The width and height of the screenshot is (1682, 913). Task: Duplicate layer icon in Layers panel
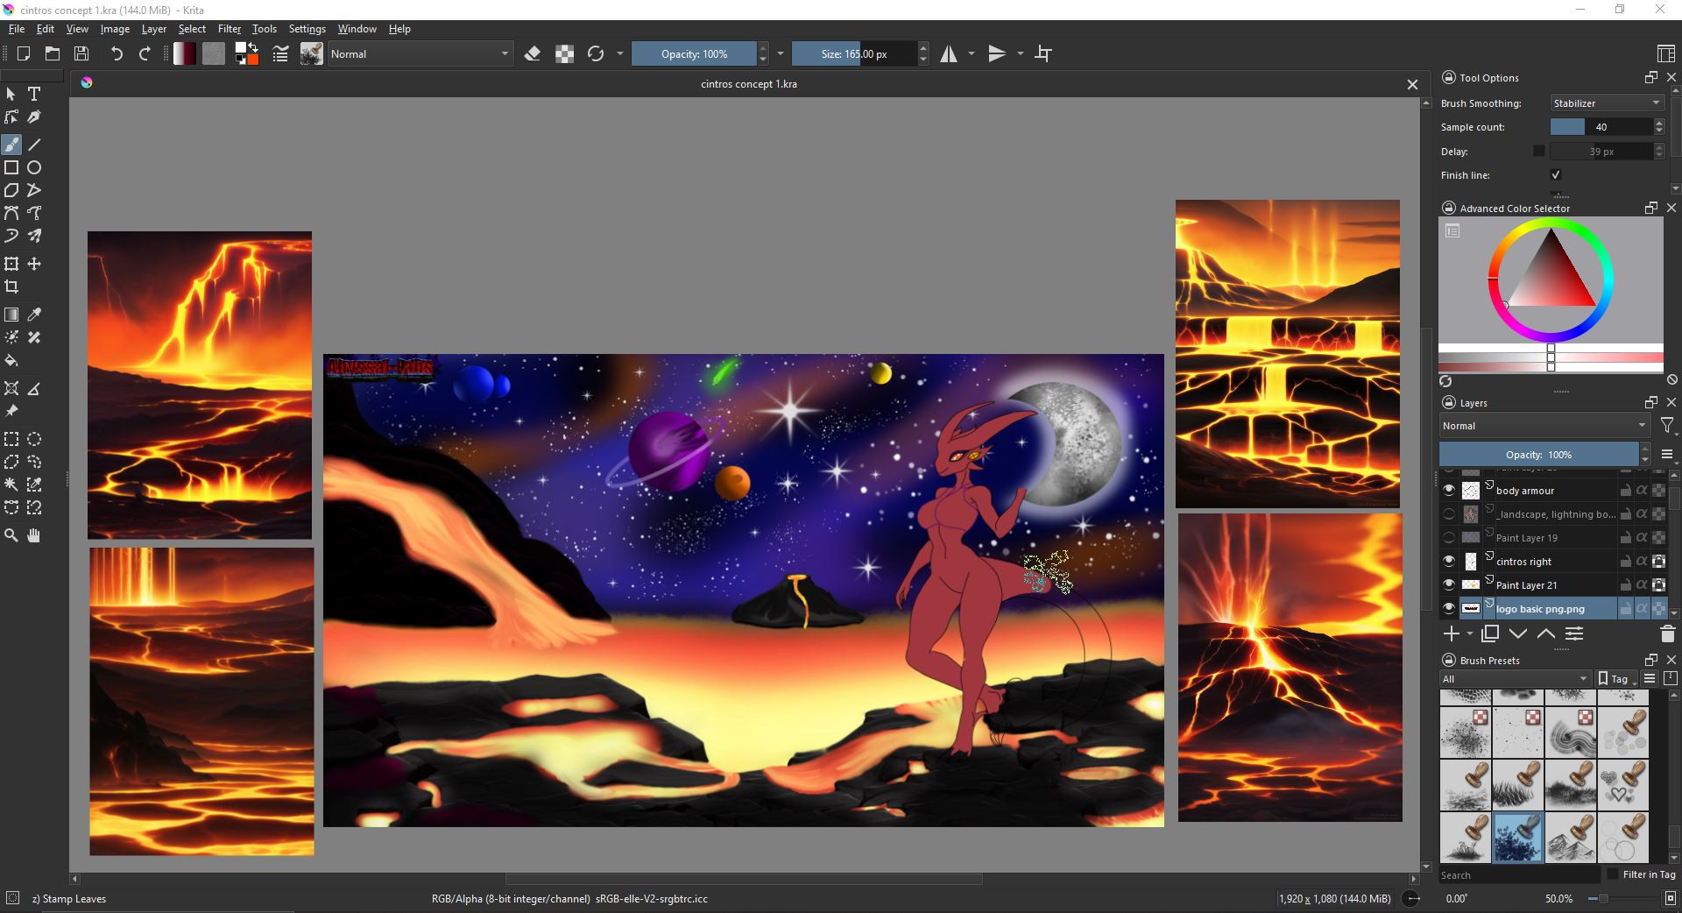tap(1490, 633)
